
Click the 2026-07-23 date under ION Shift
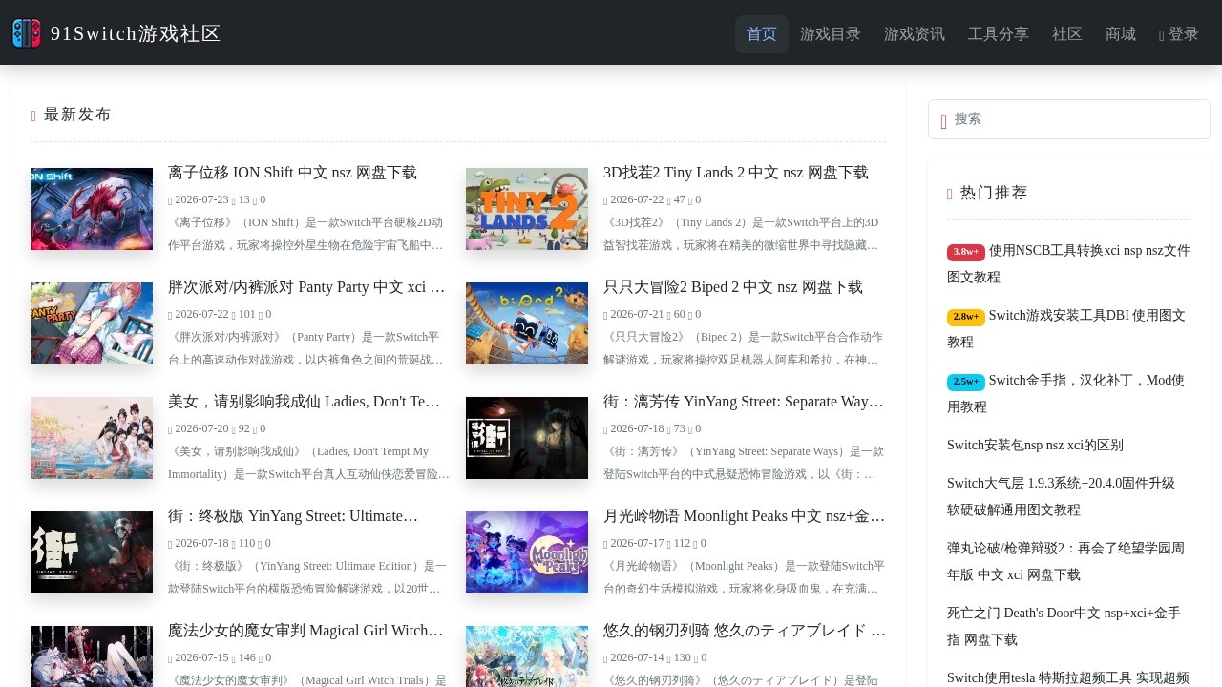click(201, 200)
